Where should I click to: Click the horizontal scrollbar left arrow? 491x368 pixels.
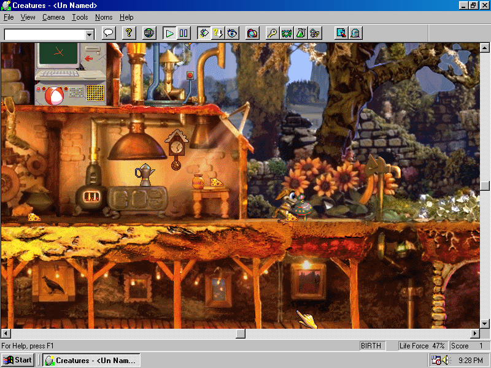tap(6, 333)
